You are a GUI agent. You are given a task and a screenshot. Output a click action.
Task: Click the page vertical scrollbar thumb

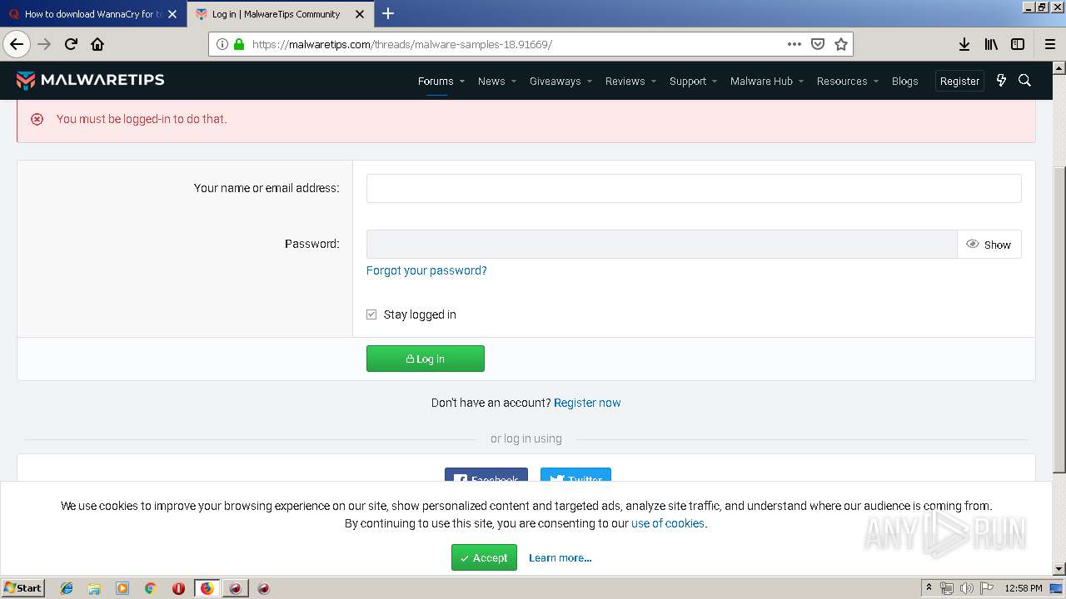click(1059, 319)
